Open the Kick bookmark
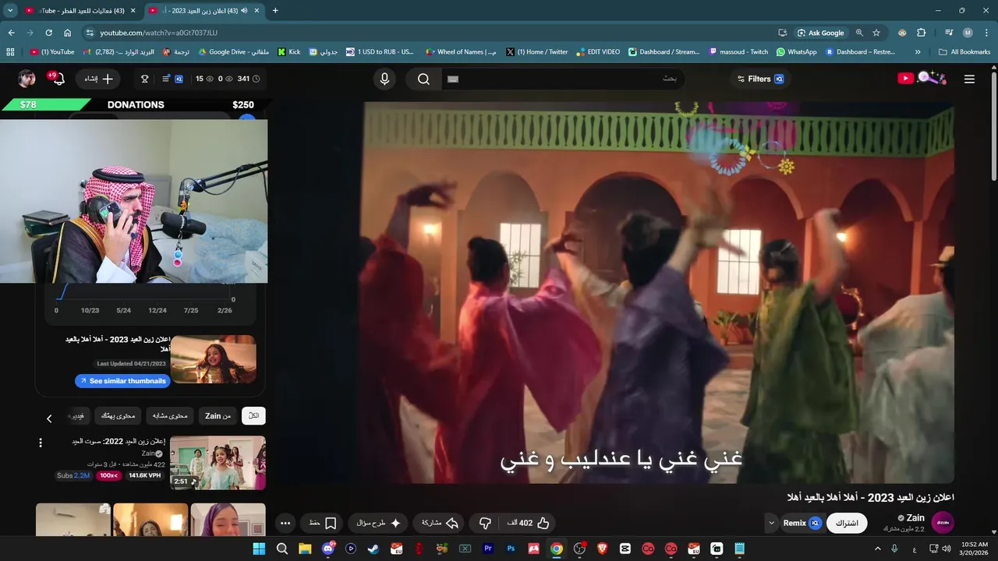 (289, 52)
